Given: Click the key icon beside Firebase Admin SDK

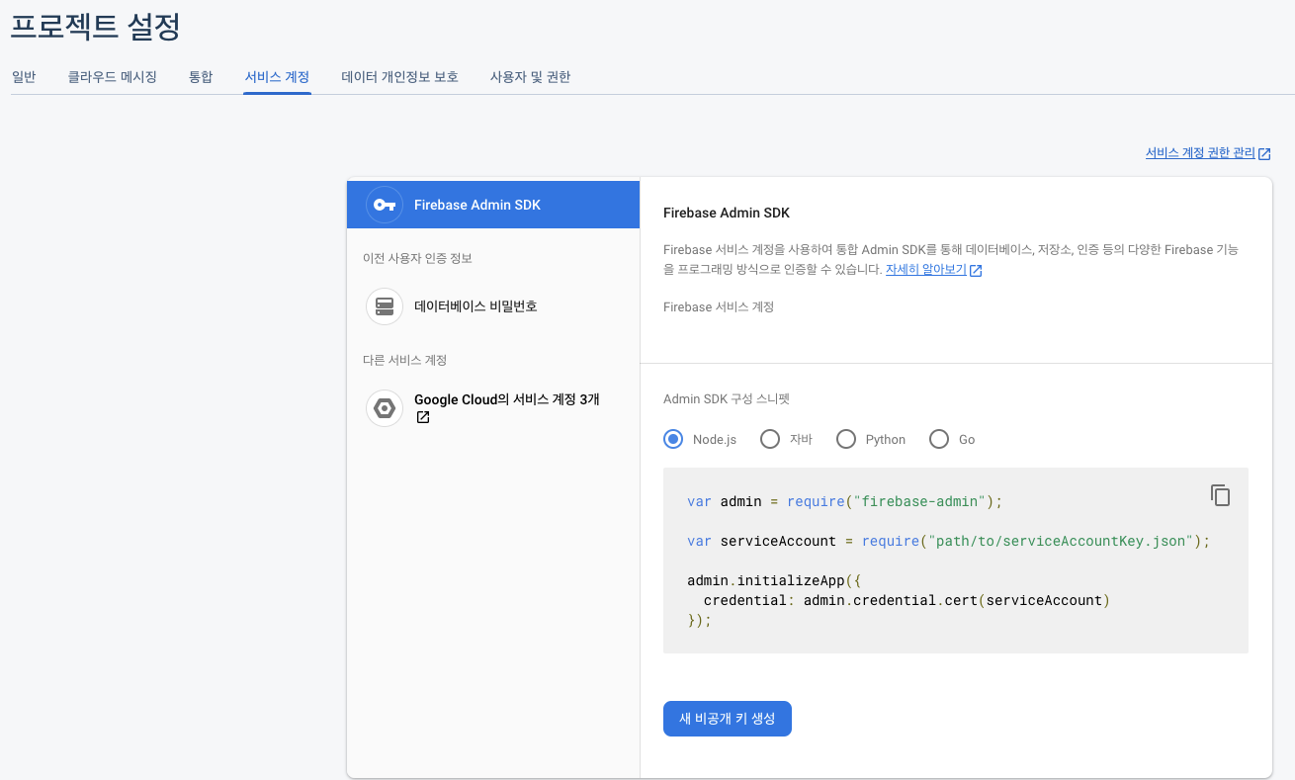Looking at the screenshot, I should coord(385,205).
